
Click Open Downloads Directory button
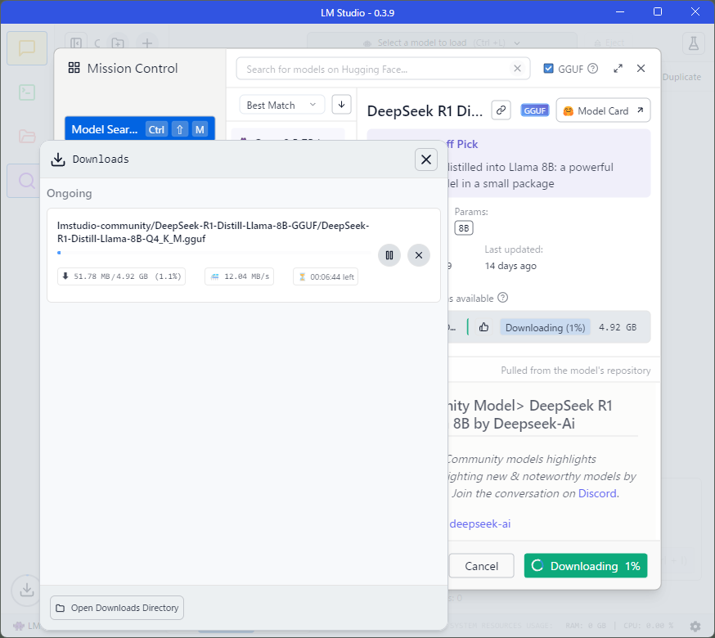coord(117,608)
